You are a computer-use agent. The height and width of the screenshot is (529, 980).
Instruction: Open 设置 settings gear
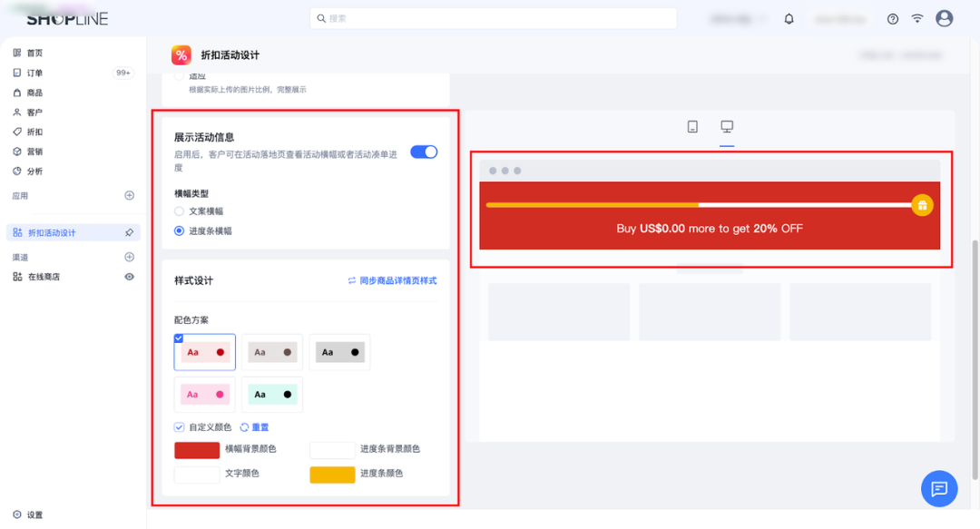pos(17,514)
